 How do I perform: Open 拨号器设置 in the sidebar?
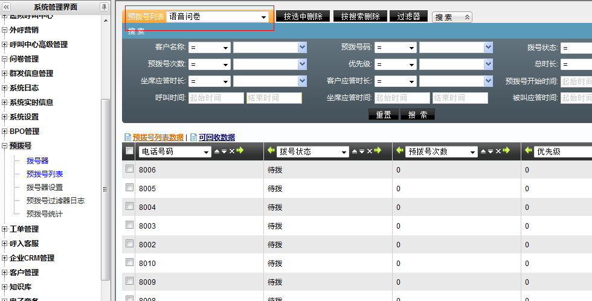[44, 188]
